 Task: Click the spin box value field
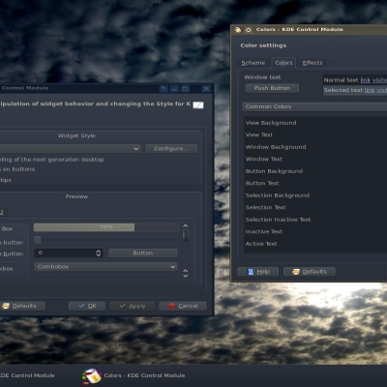(x=65, y=253)
